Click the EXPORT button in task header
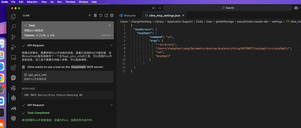301x128 pixels. [x=106, y=35]
